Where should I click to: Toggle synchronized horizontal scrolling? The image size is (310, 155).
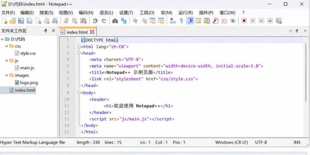coord(161,21)
